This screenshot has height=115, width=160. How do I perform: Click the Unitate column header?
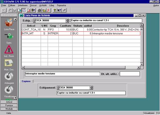[x=78, y=26]
